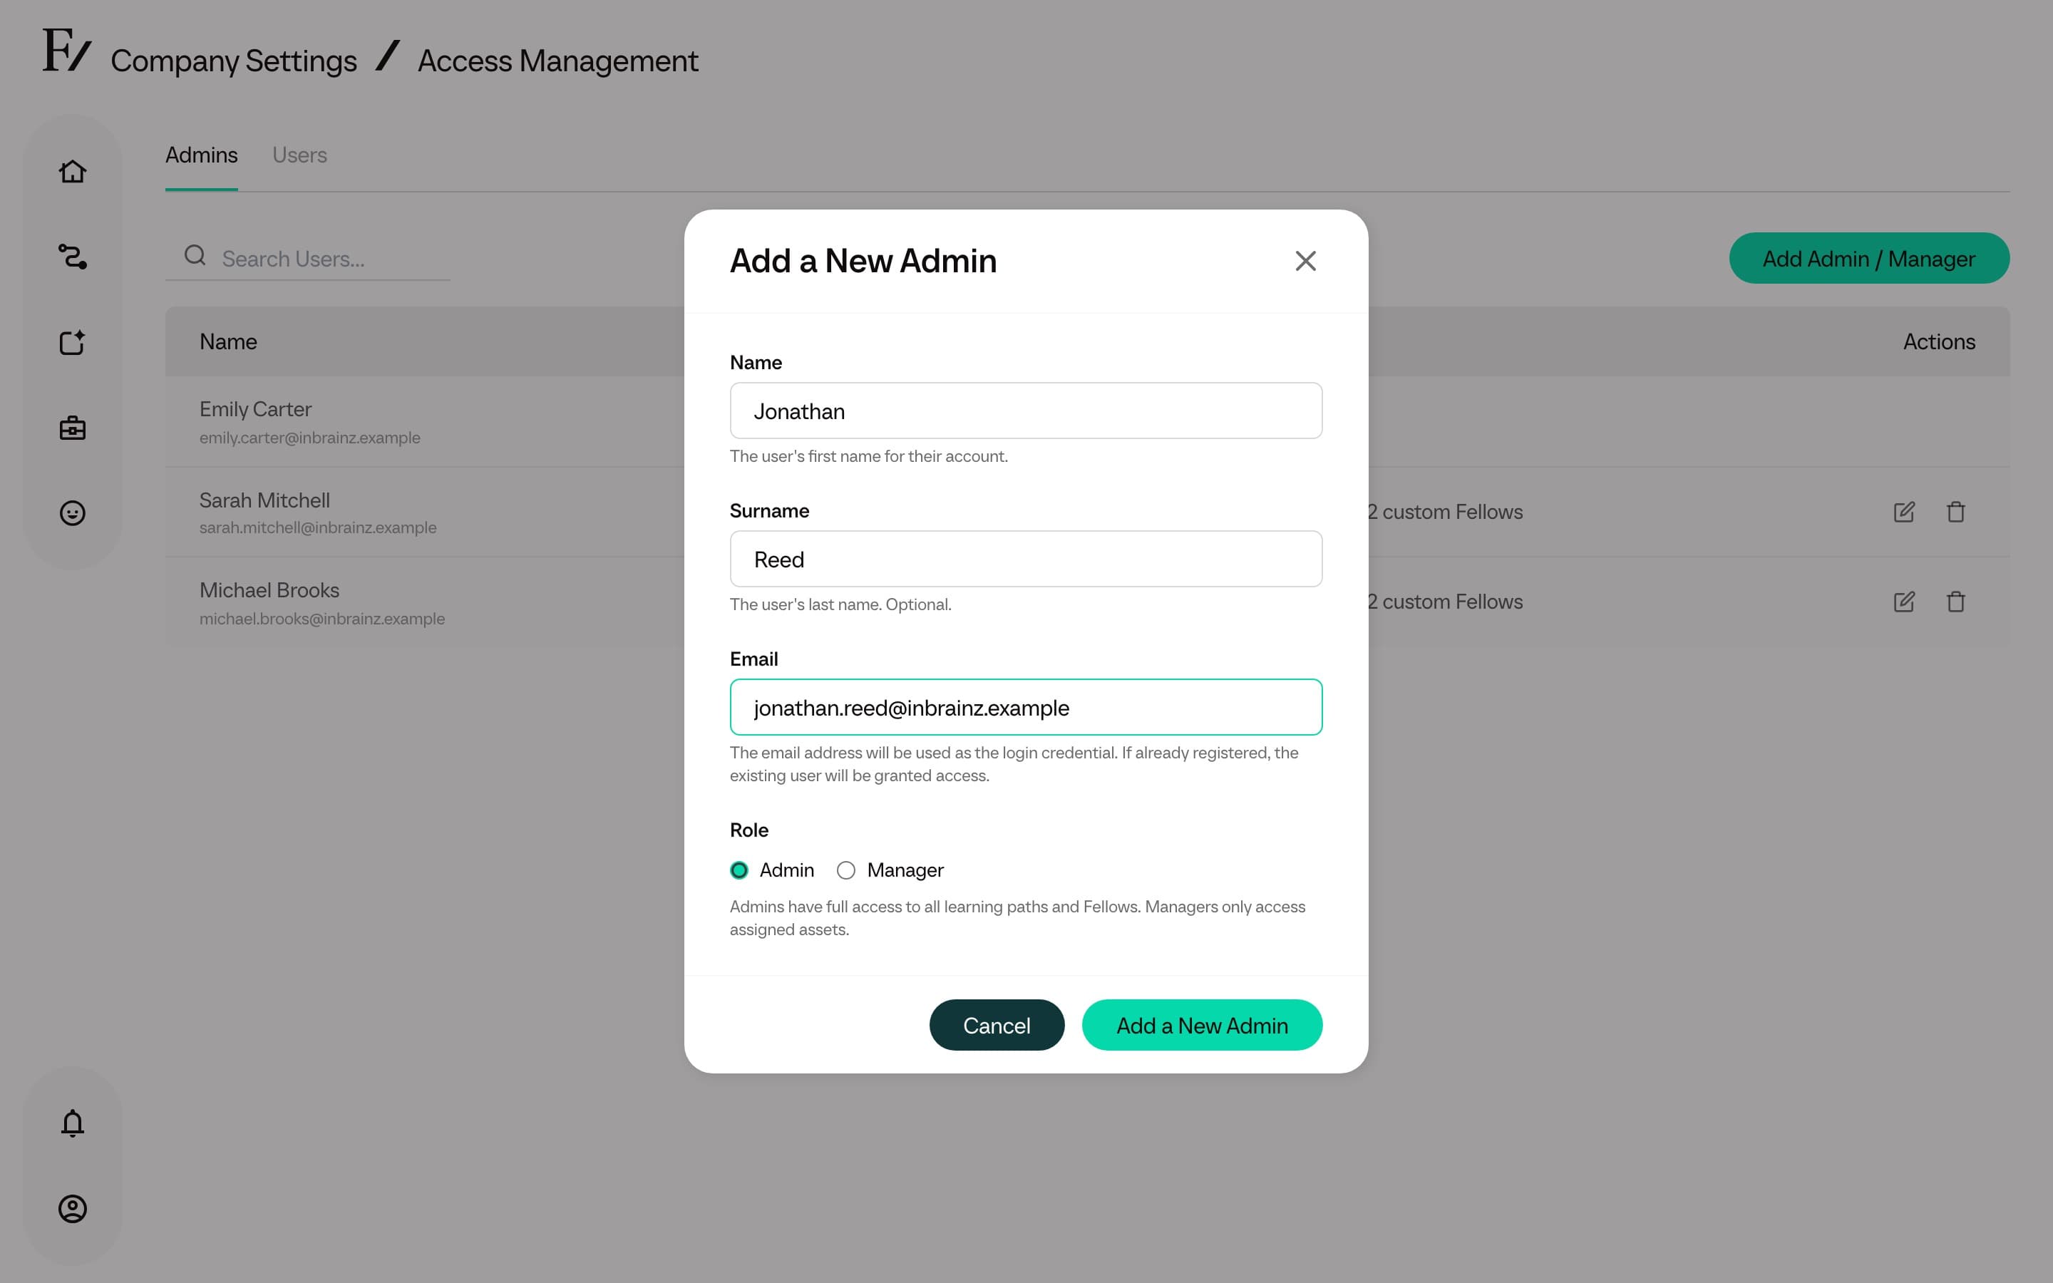The image size is (2053, 1283).
Task: Click the Email field label
Action: click(x=753, y=659)
